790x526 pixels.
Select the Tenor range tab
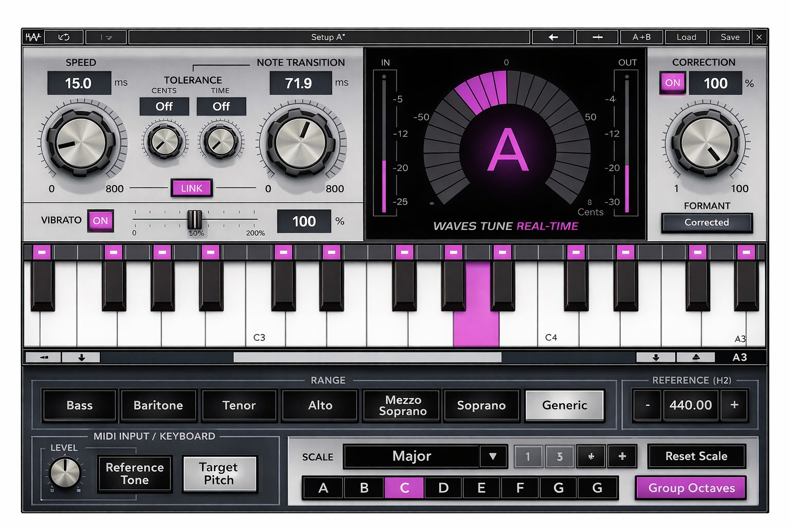239,405
